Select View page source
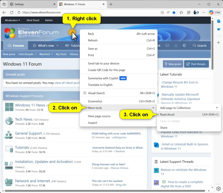The width and height of the screenshot is (223, 193). pos(119,116)
